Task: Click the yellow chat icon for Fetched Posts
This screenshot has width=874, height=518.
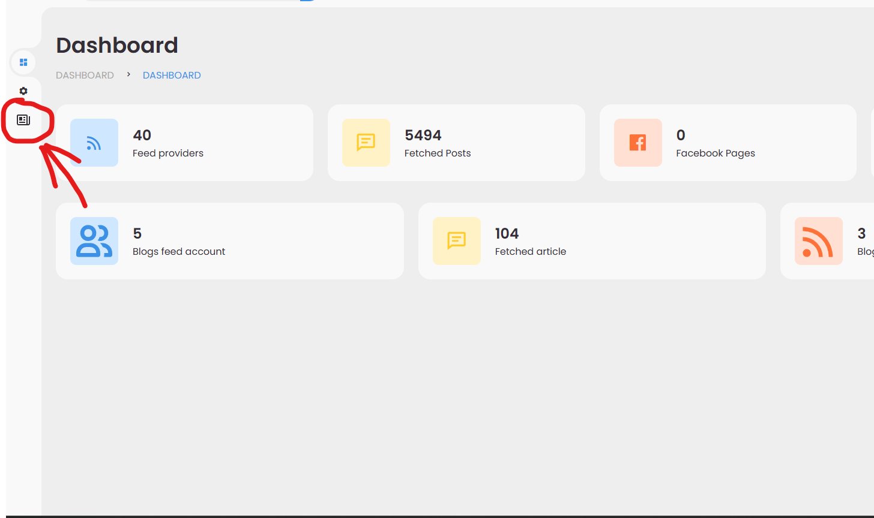Action: (x=366, y=143)
